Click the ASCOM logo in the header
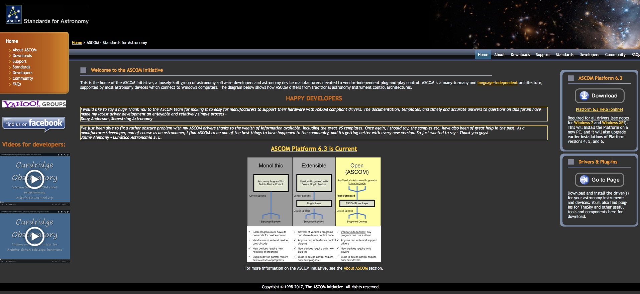The image size is (640, 294). (14, 14)
